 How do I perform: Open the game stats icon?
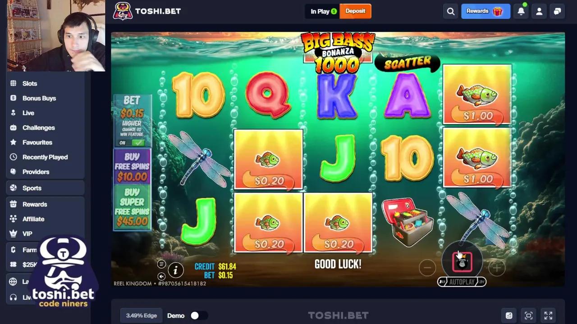509,315
